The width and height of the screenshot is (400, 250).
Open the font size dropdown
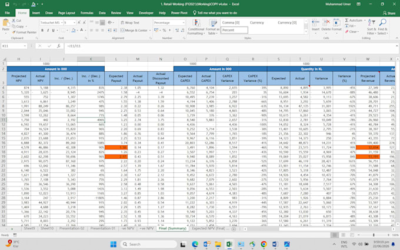coord(74,23)
